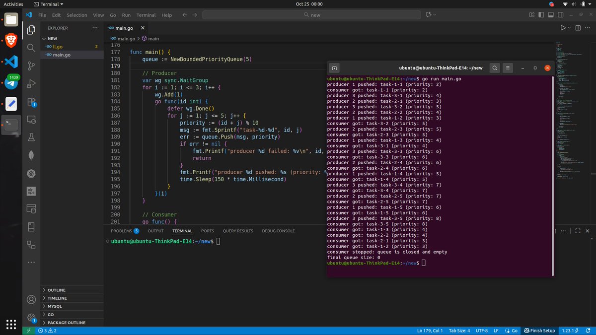Image resolution: width=596 pixels, height=335 pixels.
Task: Open the Extensions view in activity bar
Action: (x=31, y=102)
